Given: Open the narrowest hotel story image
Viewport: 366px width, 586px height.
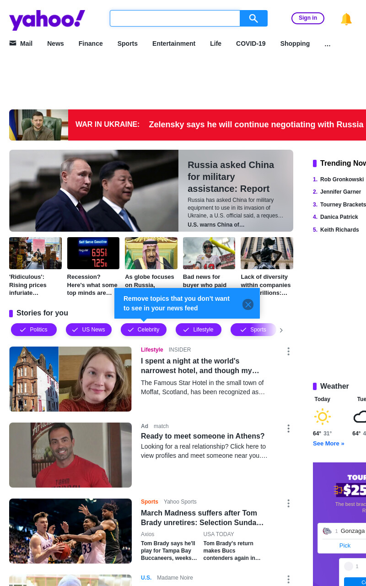Looking at the screenshot, I should 70,379.
